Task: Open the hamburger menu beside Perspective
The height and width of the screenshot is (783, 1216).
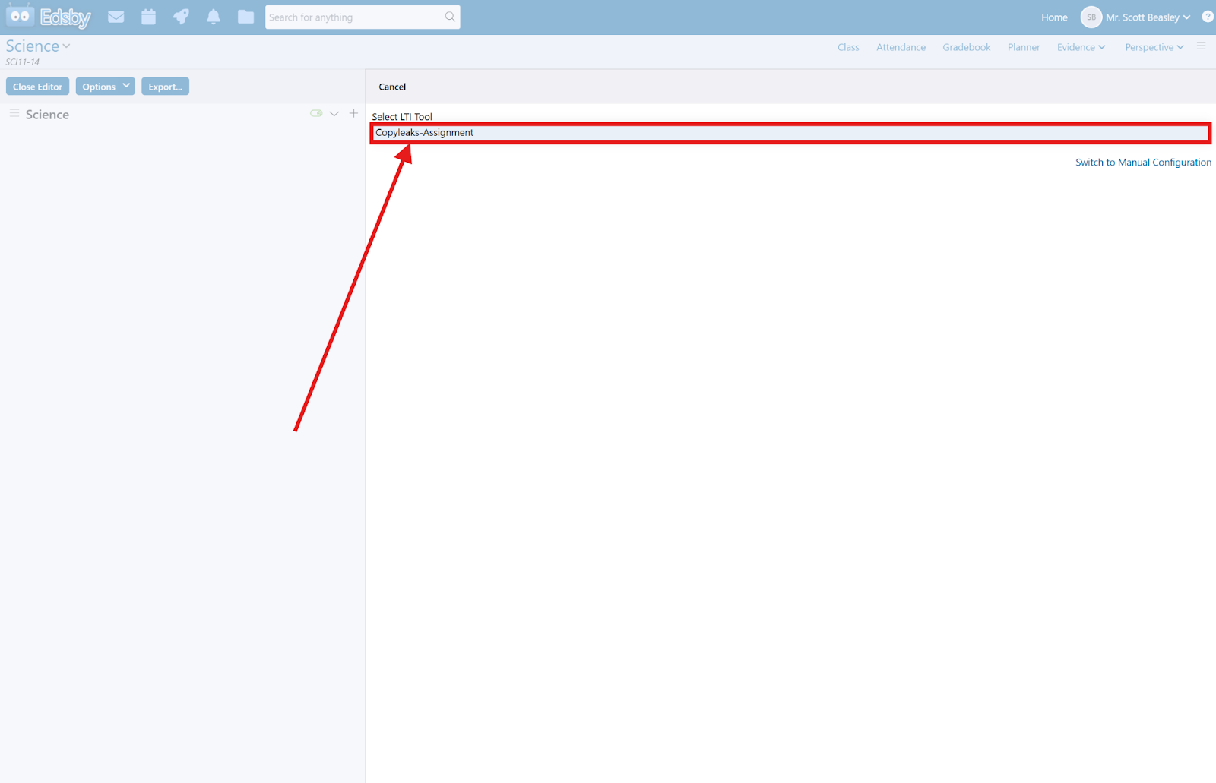Action: (1201, 46)
